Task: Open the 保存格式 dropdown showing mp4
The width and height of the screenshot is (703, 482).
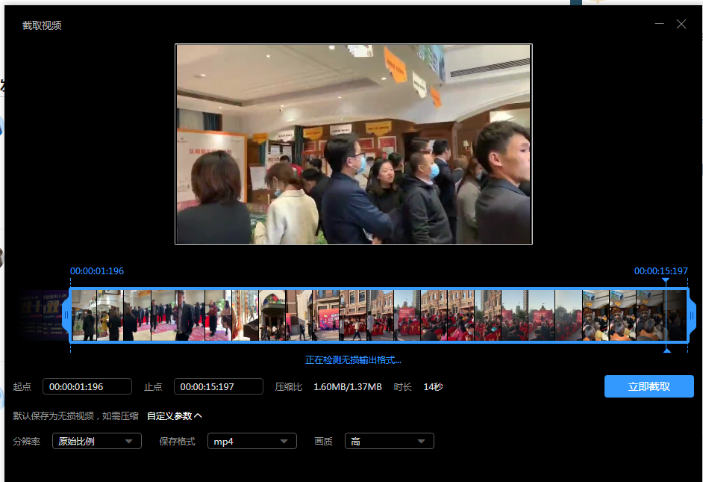Action: point(251,441)
